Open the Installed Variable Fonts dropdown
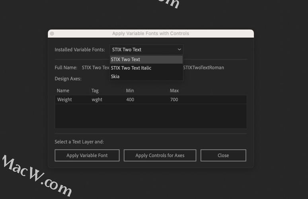The width and height of the screenshot is (308, 199). tap(146, 50)
